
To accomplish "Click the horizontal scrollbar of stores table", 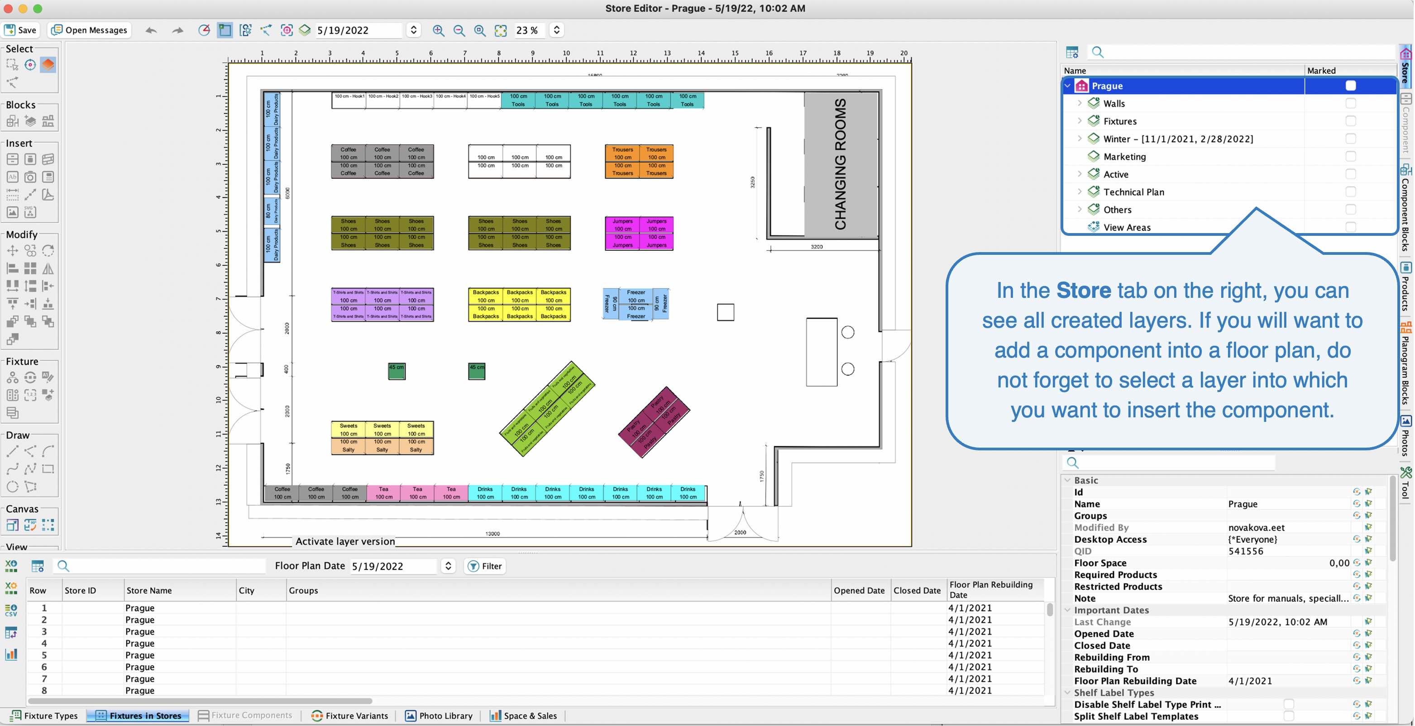I will point(201,701).
